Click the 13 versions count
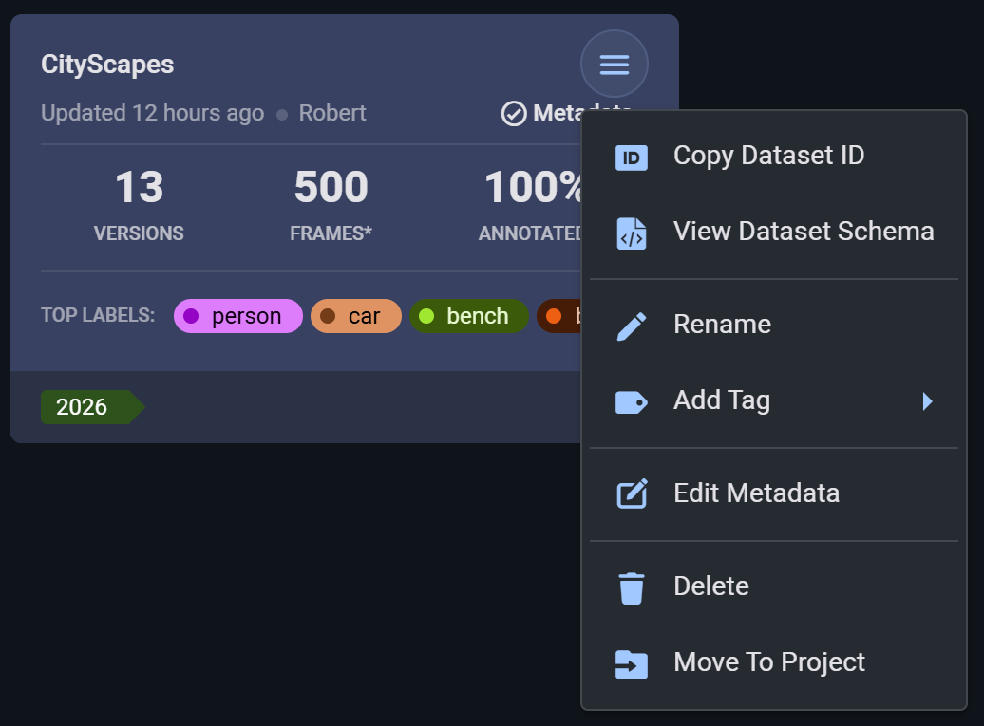984x726 pixels. pos(140,187)
